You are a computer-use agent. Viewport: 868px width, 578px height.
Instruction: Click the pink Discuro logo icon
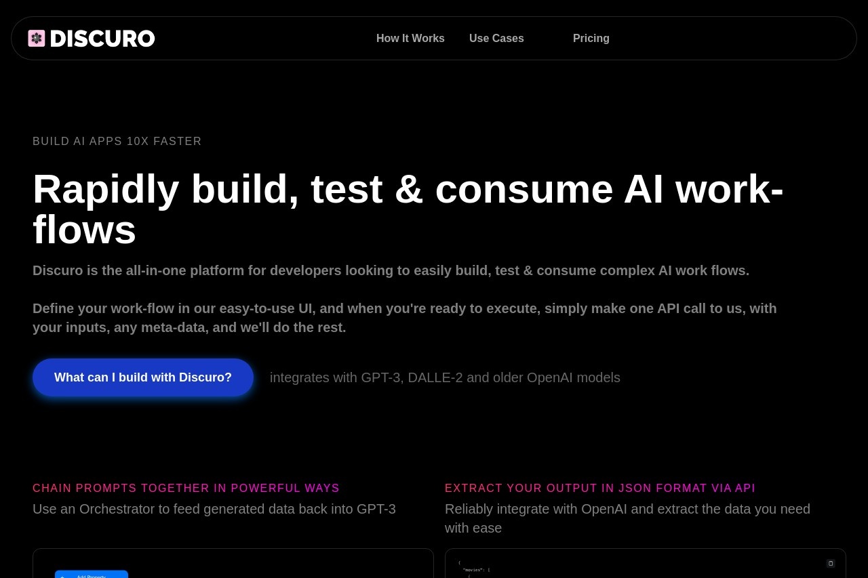coord(37,38)
